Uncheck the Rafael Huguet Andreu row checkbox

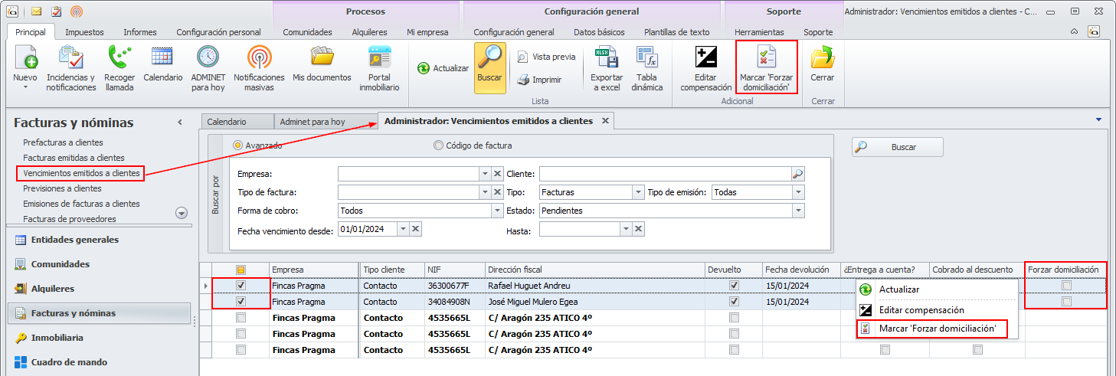click(x=241, y=286)
